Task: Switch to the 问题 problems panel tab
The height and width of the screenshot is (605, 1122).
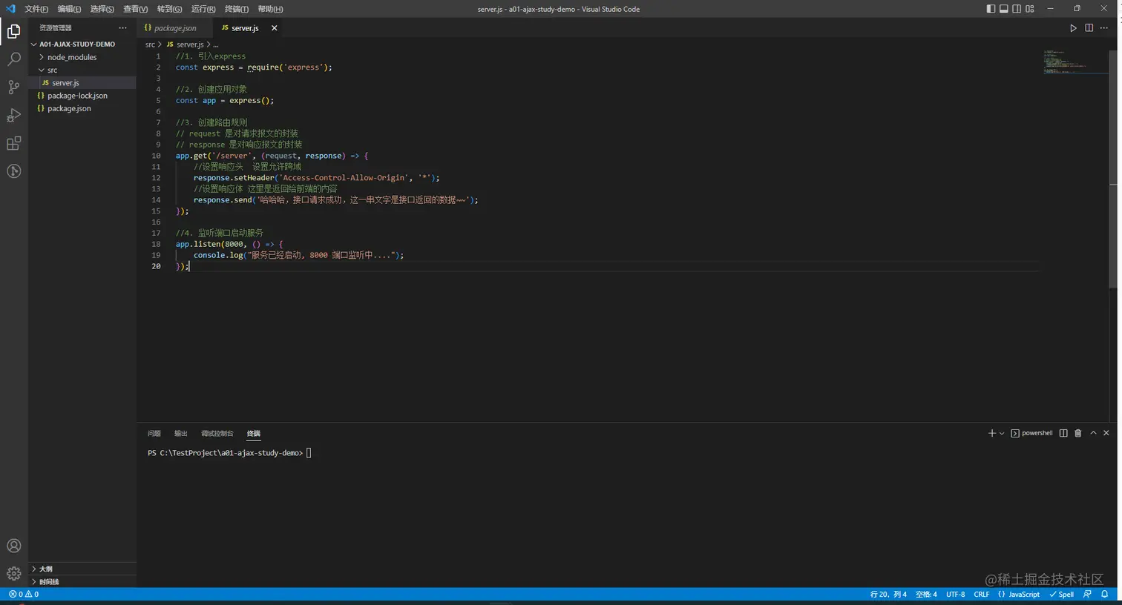Action: [x=154, y=434]
